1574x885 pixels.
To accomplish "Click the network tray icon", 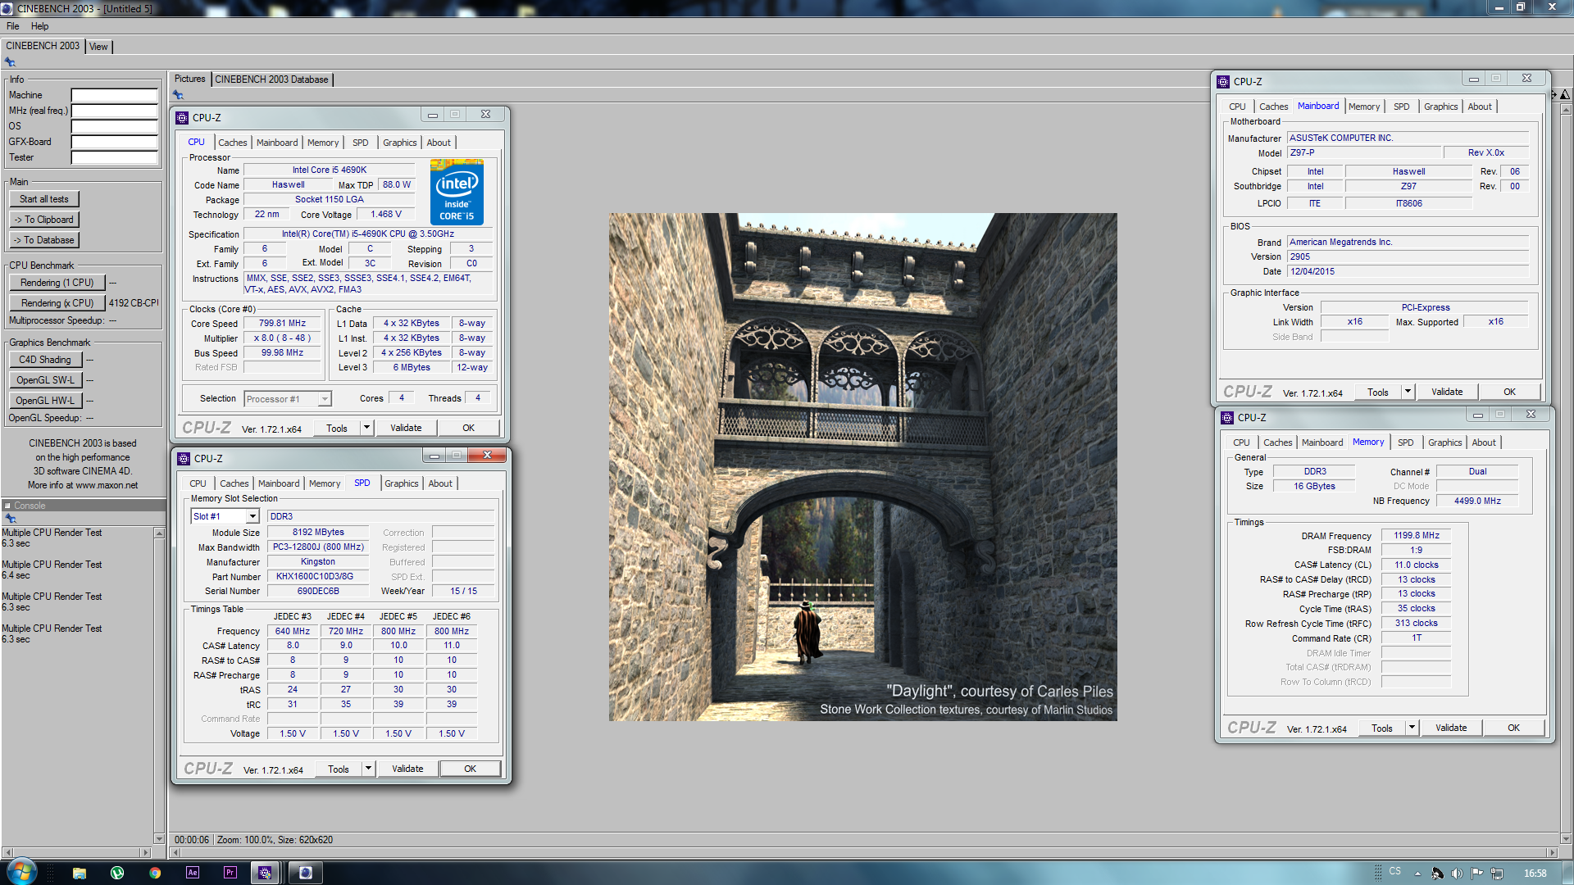I will click(1497, 874).
